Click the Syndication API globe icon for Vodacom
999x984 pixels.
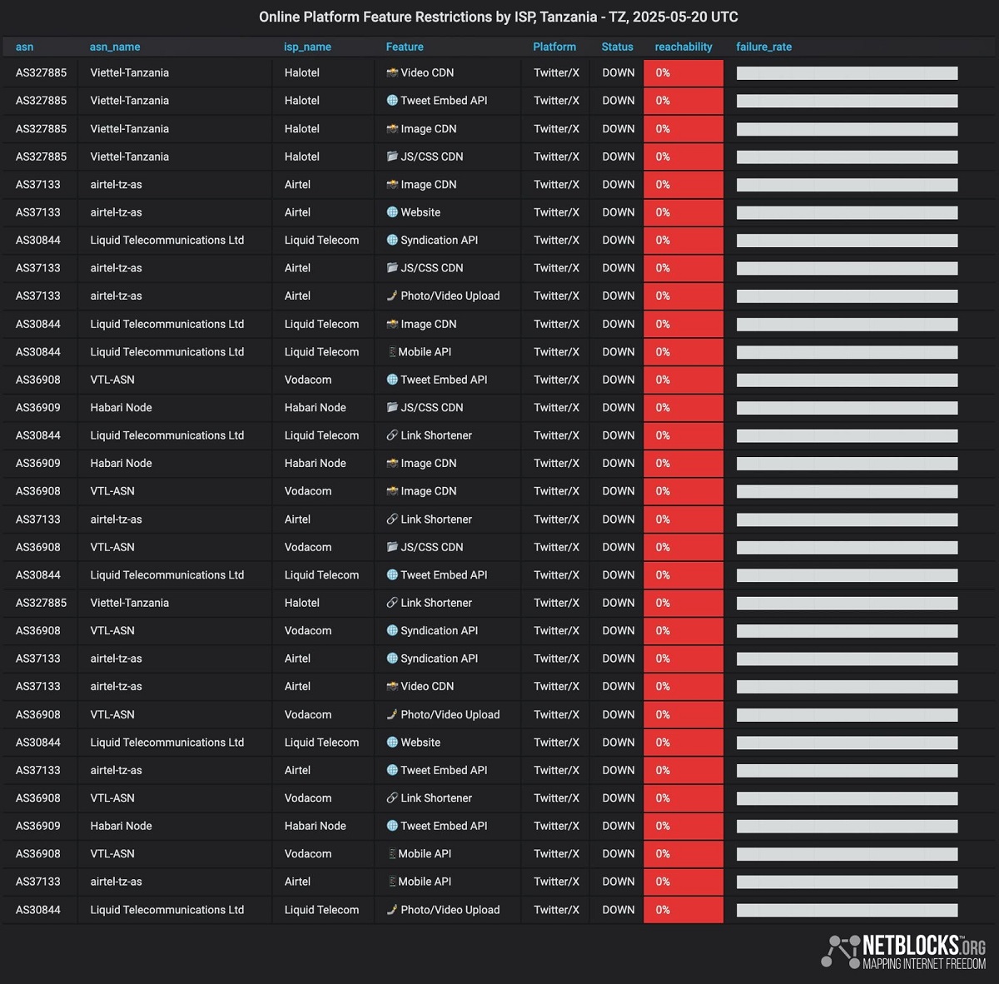click(392, 631)
